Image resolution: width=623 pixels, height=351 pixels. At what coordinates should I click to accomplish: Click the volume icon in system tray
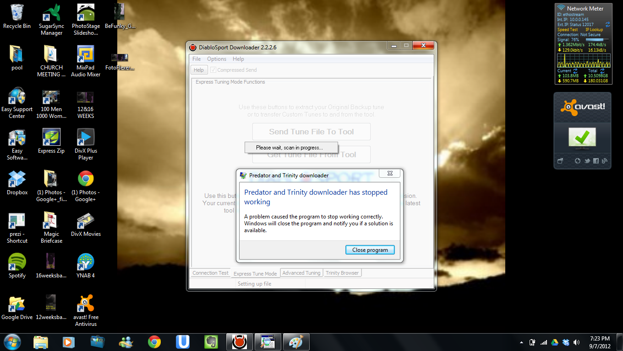[576, 342]
